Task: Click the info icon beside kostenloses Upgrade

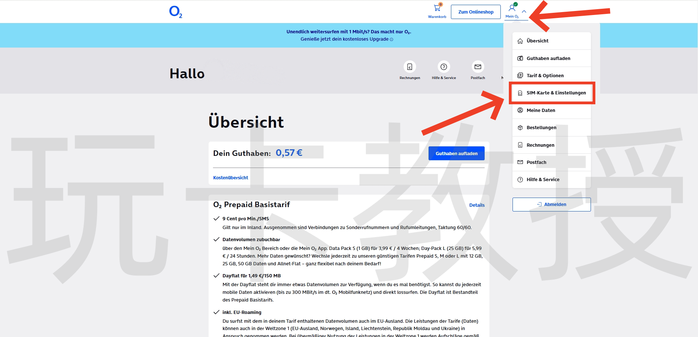Action: click(392, 40)
